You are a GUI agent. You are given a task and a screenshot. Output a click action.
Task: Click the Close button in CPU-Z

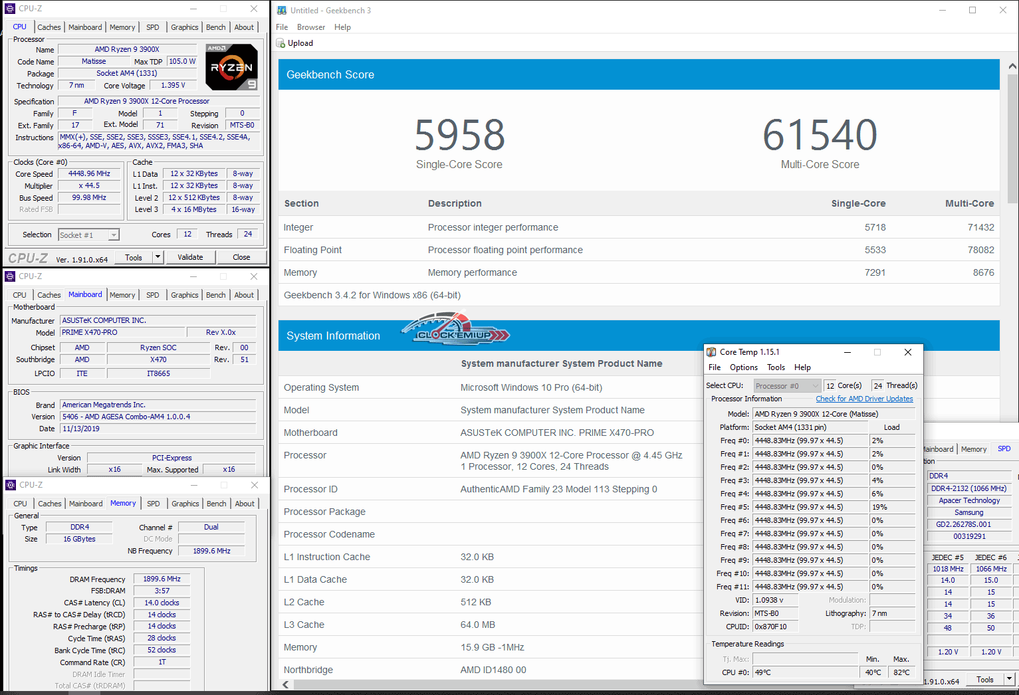[x=241, y=257]
